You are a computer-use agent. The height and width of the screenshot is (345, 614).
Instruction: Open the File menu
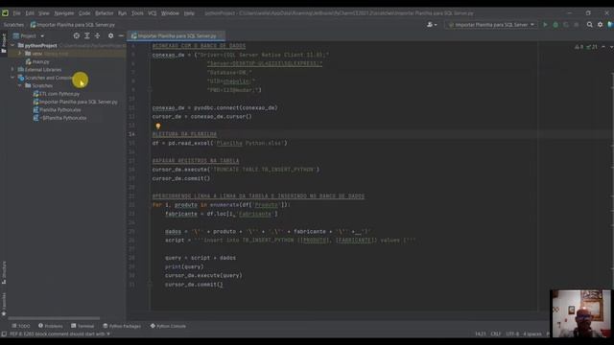coord(17,12)
